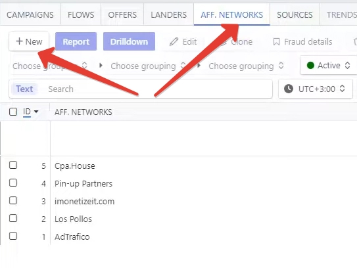Select the Los Pollos network name
Image resolution: width=357 pixels, height=268 pixels.
73,219
